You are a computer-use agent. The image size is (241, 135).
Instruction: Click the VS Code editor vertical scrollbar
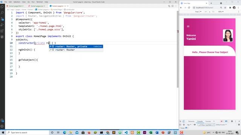point(178,49)
